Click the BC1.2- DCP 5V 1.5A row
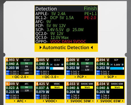The height and width of the screenshot is (105, 131). click(55, 18)
